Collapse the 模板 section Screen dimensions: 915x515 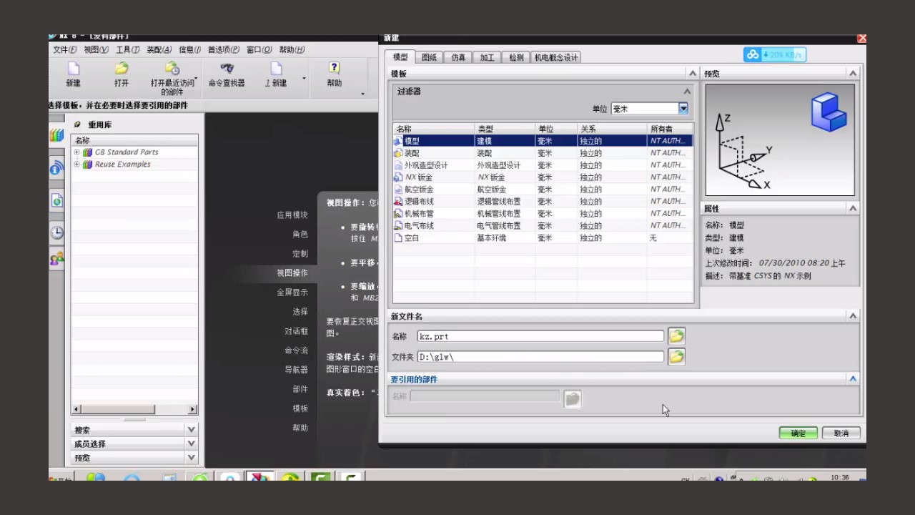692,74
